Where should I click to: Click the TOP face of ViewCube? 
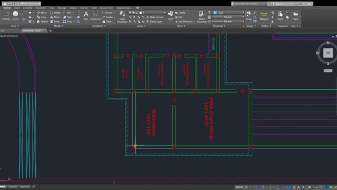coord(328,53)
